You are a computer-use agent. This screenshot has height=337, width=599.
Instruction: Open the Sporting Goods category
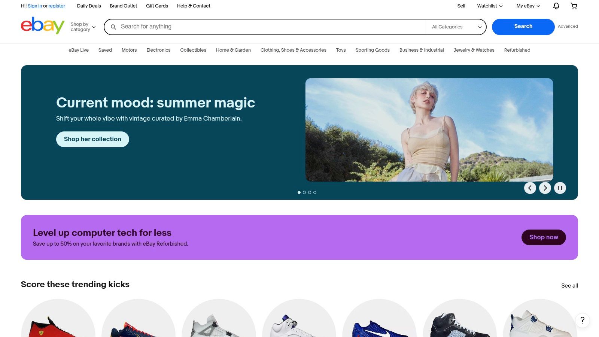[373, 50]
